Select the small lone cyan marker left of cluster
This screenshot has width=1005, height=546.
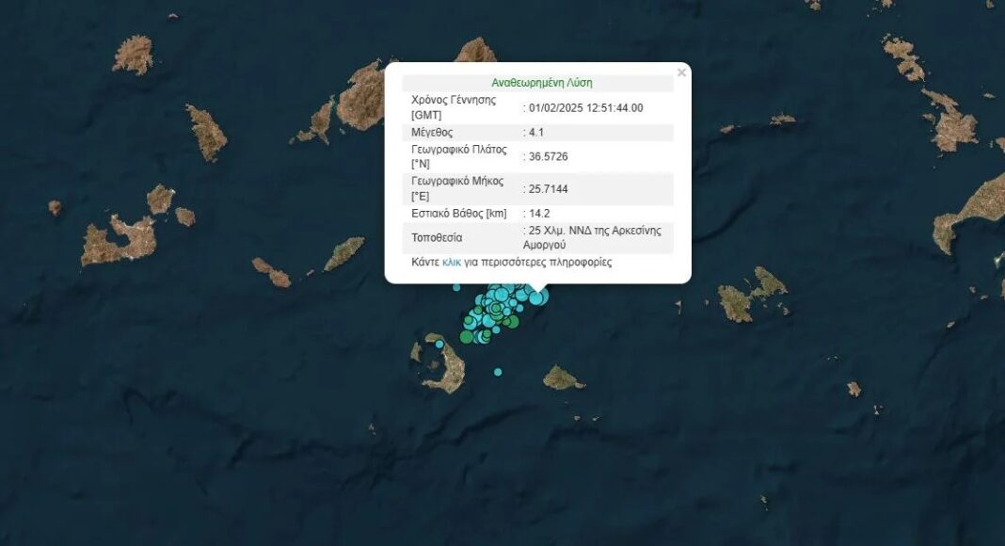pos(456,287)
